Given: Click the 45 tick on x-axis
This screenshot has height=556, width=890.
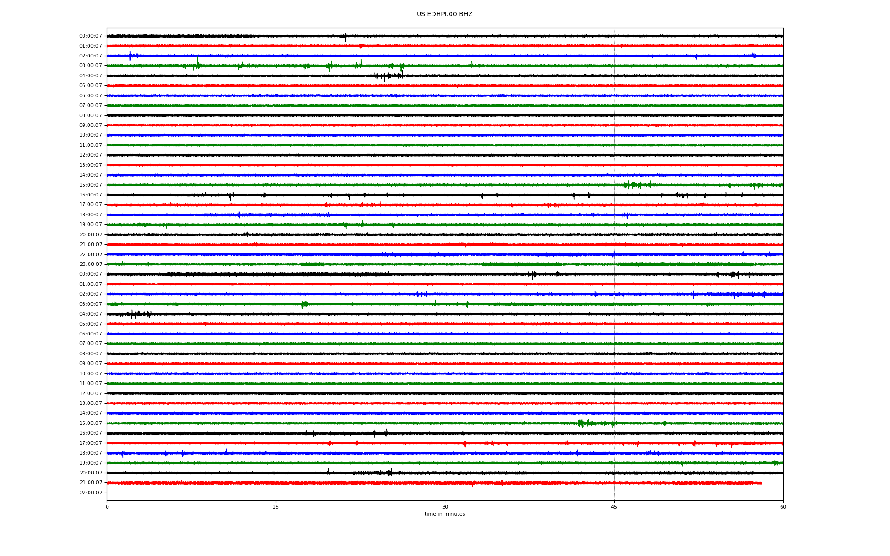Looking at the screenshot, I should [614, 507].
